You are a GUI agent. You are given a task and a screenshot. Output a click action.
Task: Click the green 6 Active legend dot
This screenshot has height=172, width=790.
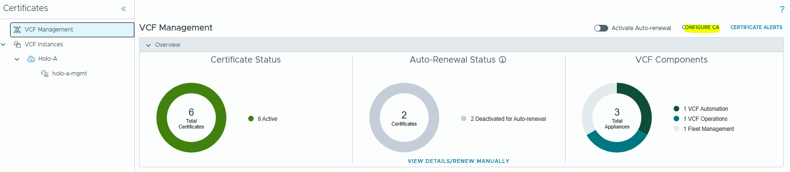tap(251, 118)
